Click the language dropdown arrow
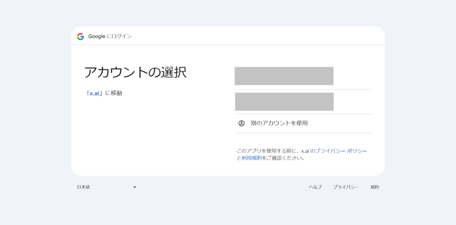 (134, 187)
